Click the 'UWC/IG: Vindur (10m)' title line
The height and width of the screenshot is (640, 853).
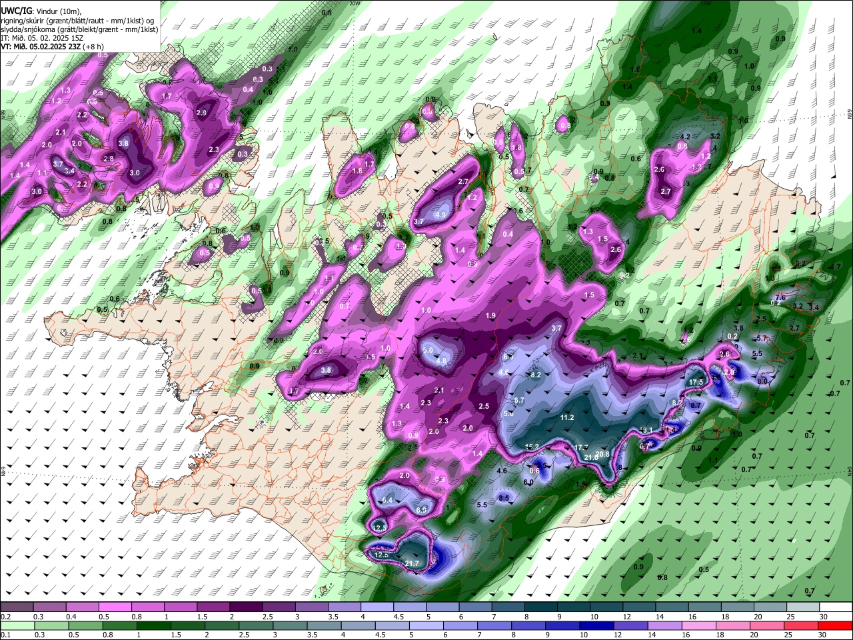(x=41, y=11)
